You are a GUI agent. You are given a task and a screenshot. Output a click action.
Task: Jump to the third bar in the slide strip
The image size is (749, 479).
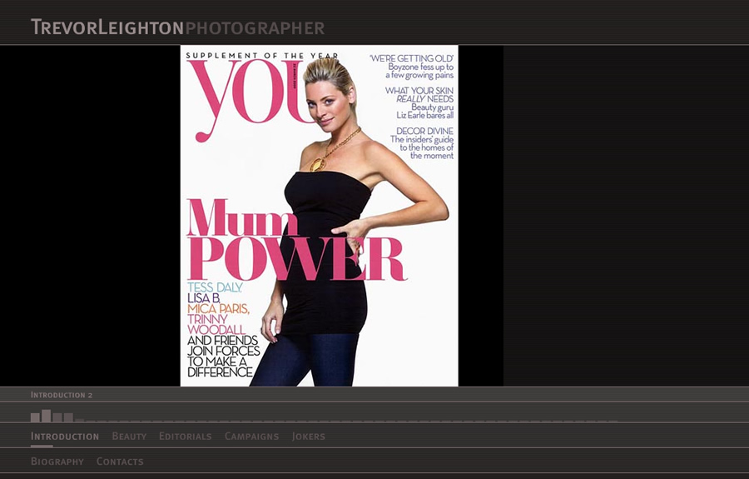coord(57,417)
